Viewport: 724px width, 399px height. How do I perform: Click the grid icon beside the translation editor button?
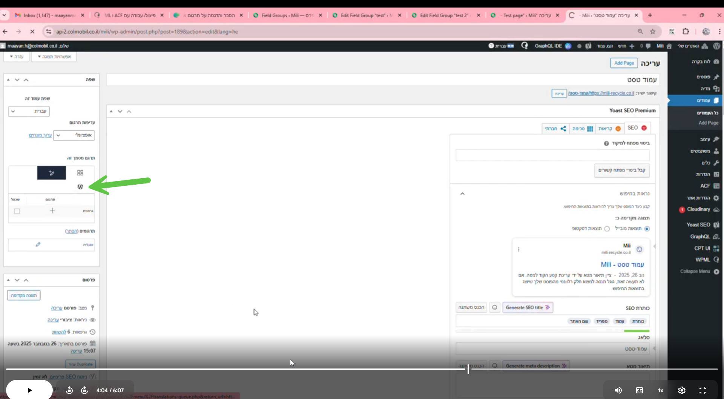click(80, 173)
